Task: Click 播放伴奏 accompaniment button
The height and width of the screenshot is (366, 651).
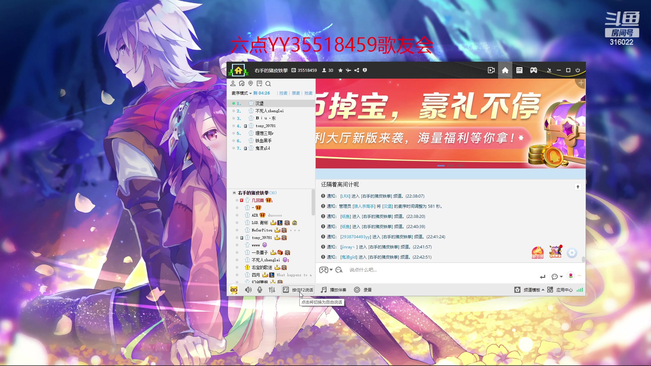Action: 334,290
